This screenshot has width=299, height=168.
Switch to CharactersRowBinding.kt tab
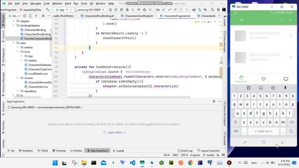pyautogui.click(x=99, y=16)
